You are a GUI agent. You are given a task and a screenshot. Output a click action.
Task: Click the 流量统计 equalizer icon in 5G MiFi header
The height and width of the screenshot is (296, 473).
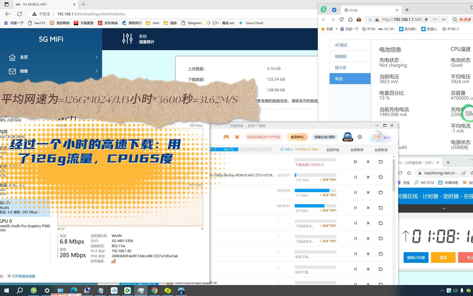[x=127, y=39]
